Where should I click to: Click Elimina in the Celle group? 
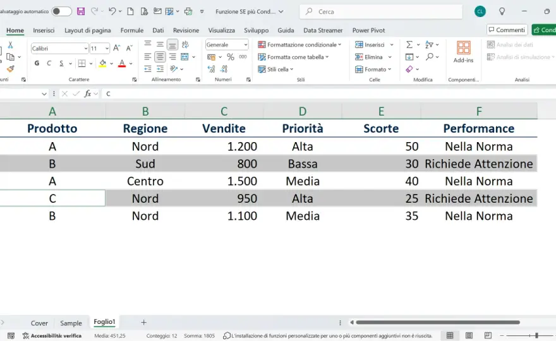[x=373, y=57]
